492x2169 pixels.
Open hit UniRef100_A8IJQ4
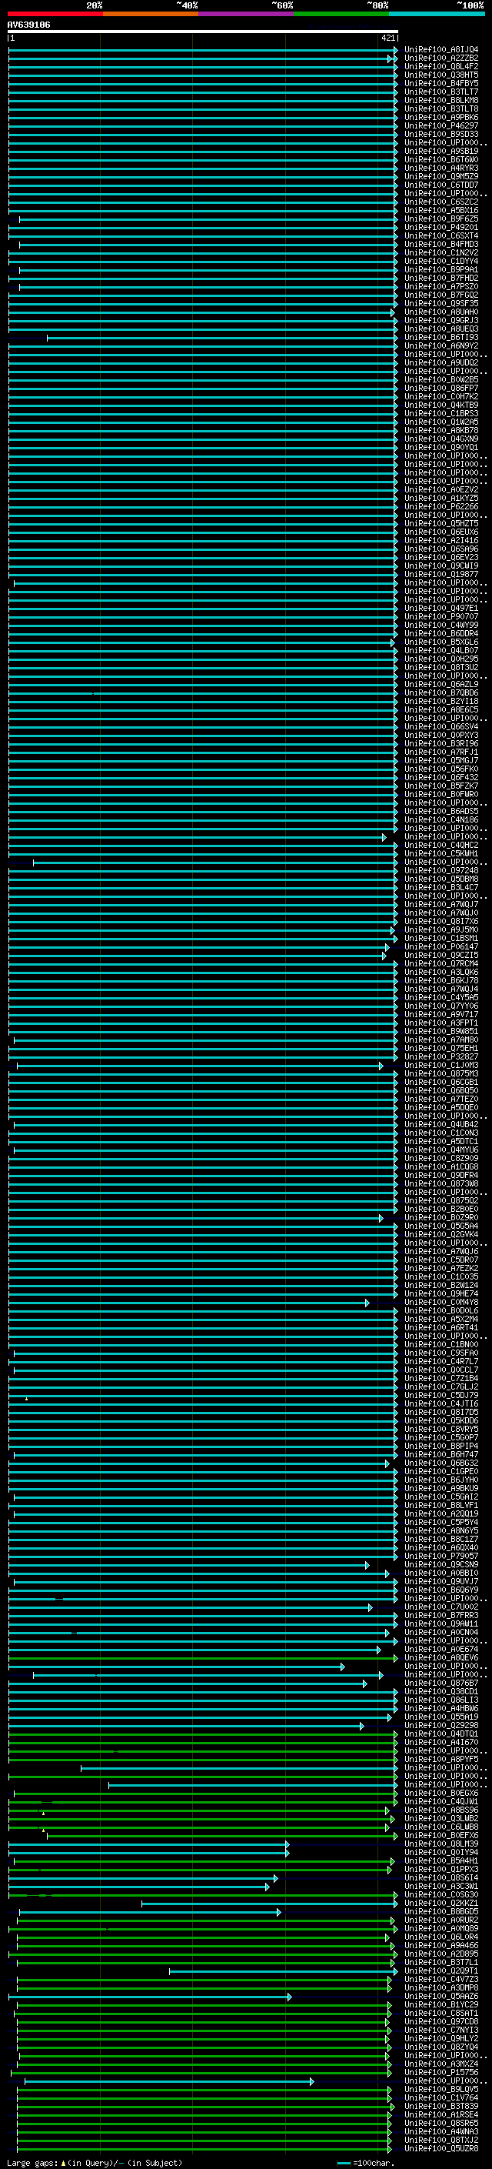click(441, 50)
